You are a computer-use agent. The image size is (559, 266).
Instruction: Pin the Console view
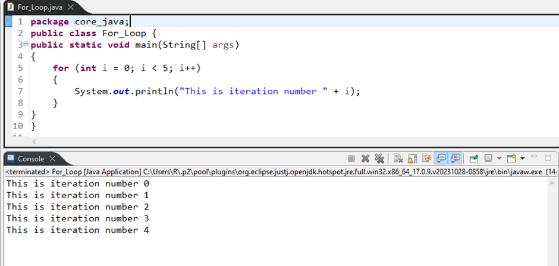point(474,158)
